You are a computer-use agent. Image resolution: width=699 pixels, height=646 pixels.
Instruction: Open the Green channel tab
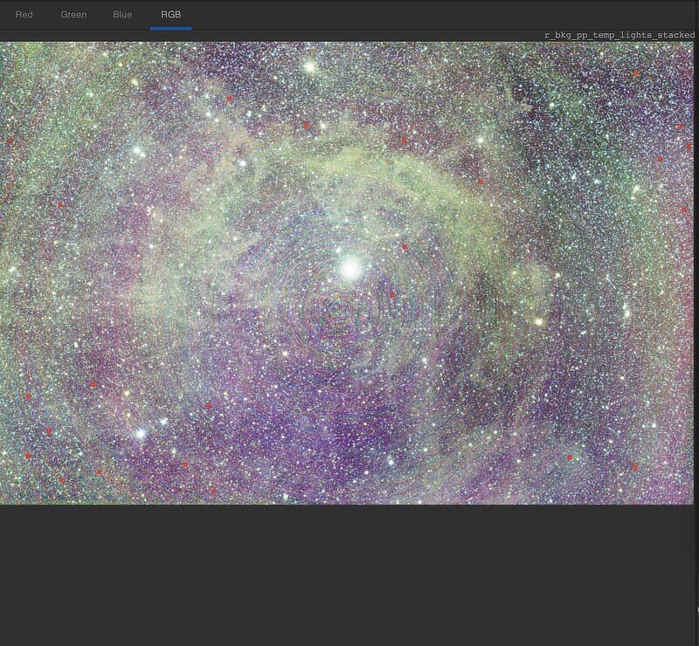tap(73, 15)
